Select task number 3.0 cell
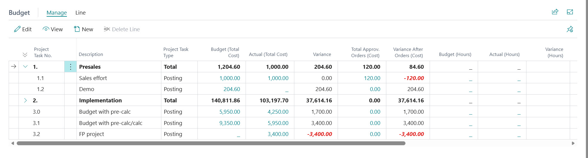This screenshot has width=588, height=158. [x=42, y=112]
